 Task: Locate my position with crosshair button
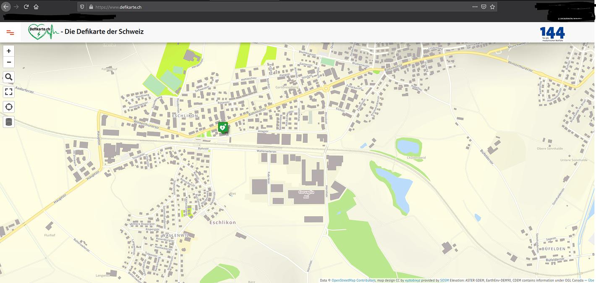pos(9,107)
